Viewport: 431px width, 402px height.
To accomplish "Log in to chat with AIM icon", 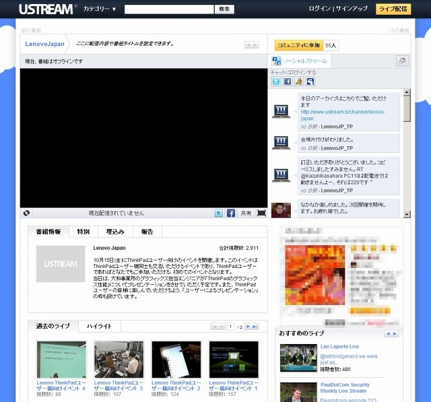I will click(x=299, y=81).
